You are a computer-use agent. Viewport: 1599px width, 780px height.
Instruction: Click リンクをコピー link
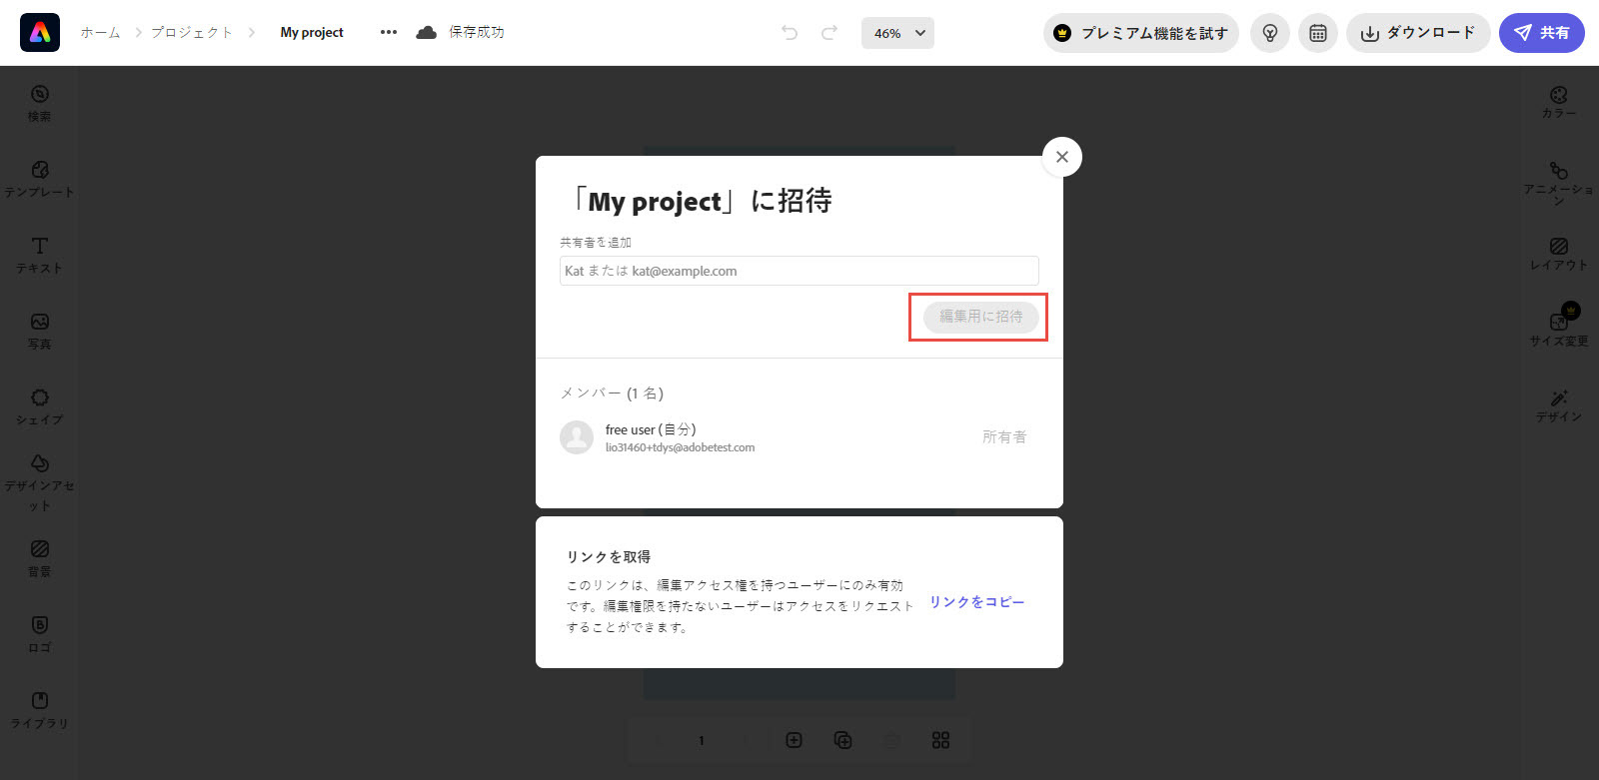[976, 602]
